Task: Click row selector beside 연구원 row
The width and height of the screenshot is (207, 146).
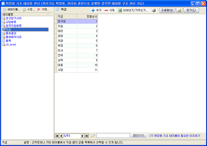Action: (x=56, y=21)
